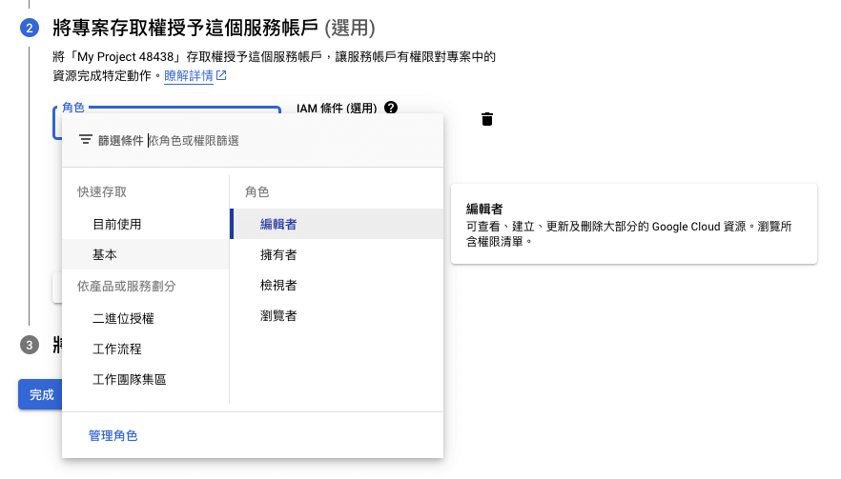The image size is (841, 479).
Task: Open the 瞭解詳情 link
Action: (x=188, y=75)
